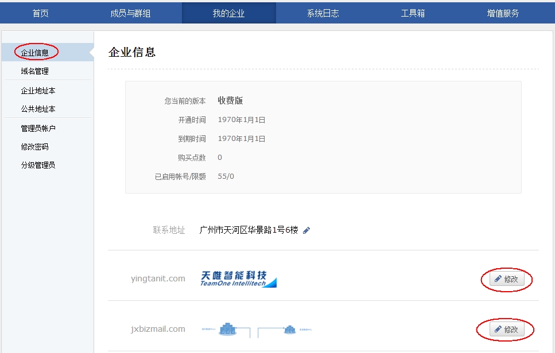Click the pencil icon beside contact address
Screen dimensions: 555x353
306,230
